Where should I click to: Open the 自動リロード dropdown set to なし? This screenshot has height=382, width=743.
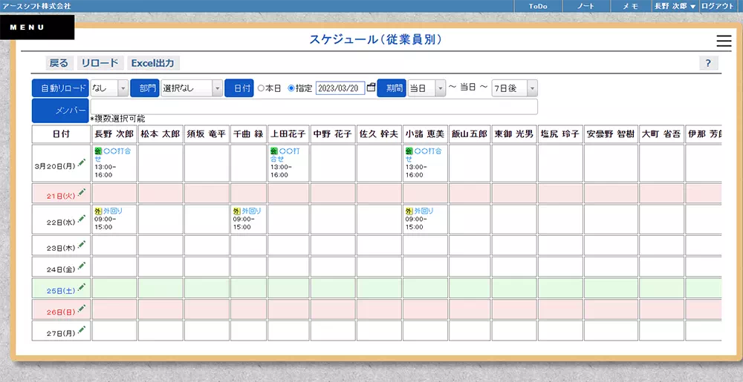(x=109, y=88)
